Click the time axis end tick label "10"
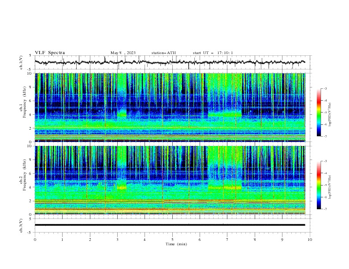The width and height of the screenshot is (349, 269). 310,240
